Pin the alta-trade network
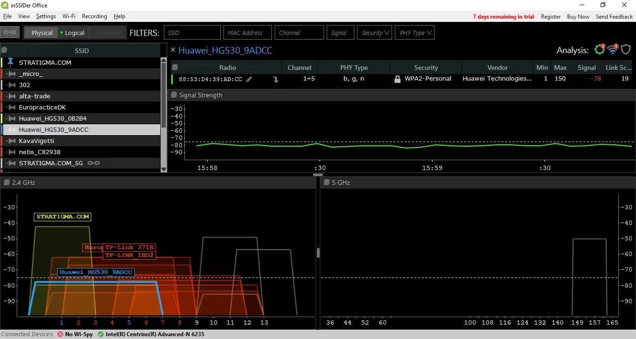 click(11, 96)
